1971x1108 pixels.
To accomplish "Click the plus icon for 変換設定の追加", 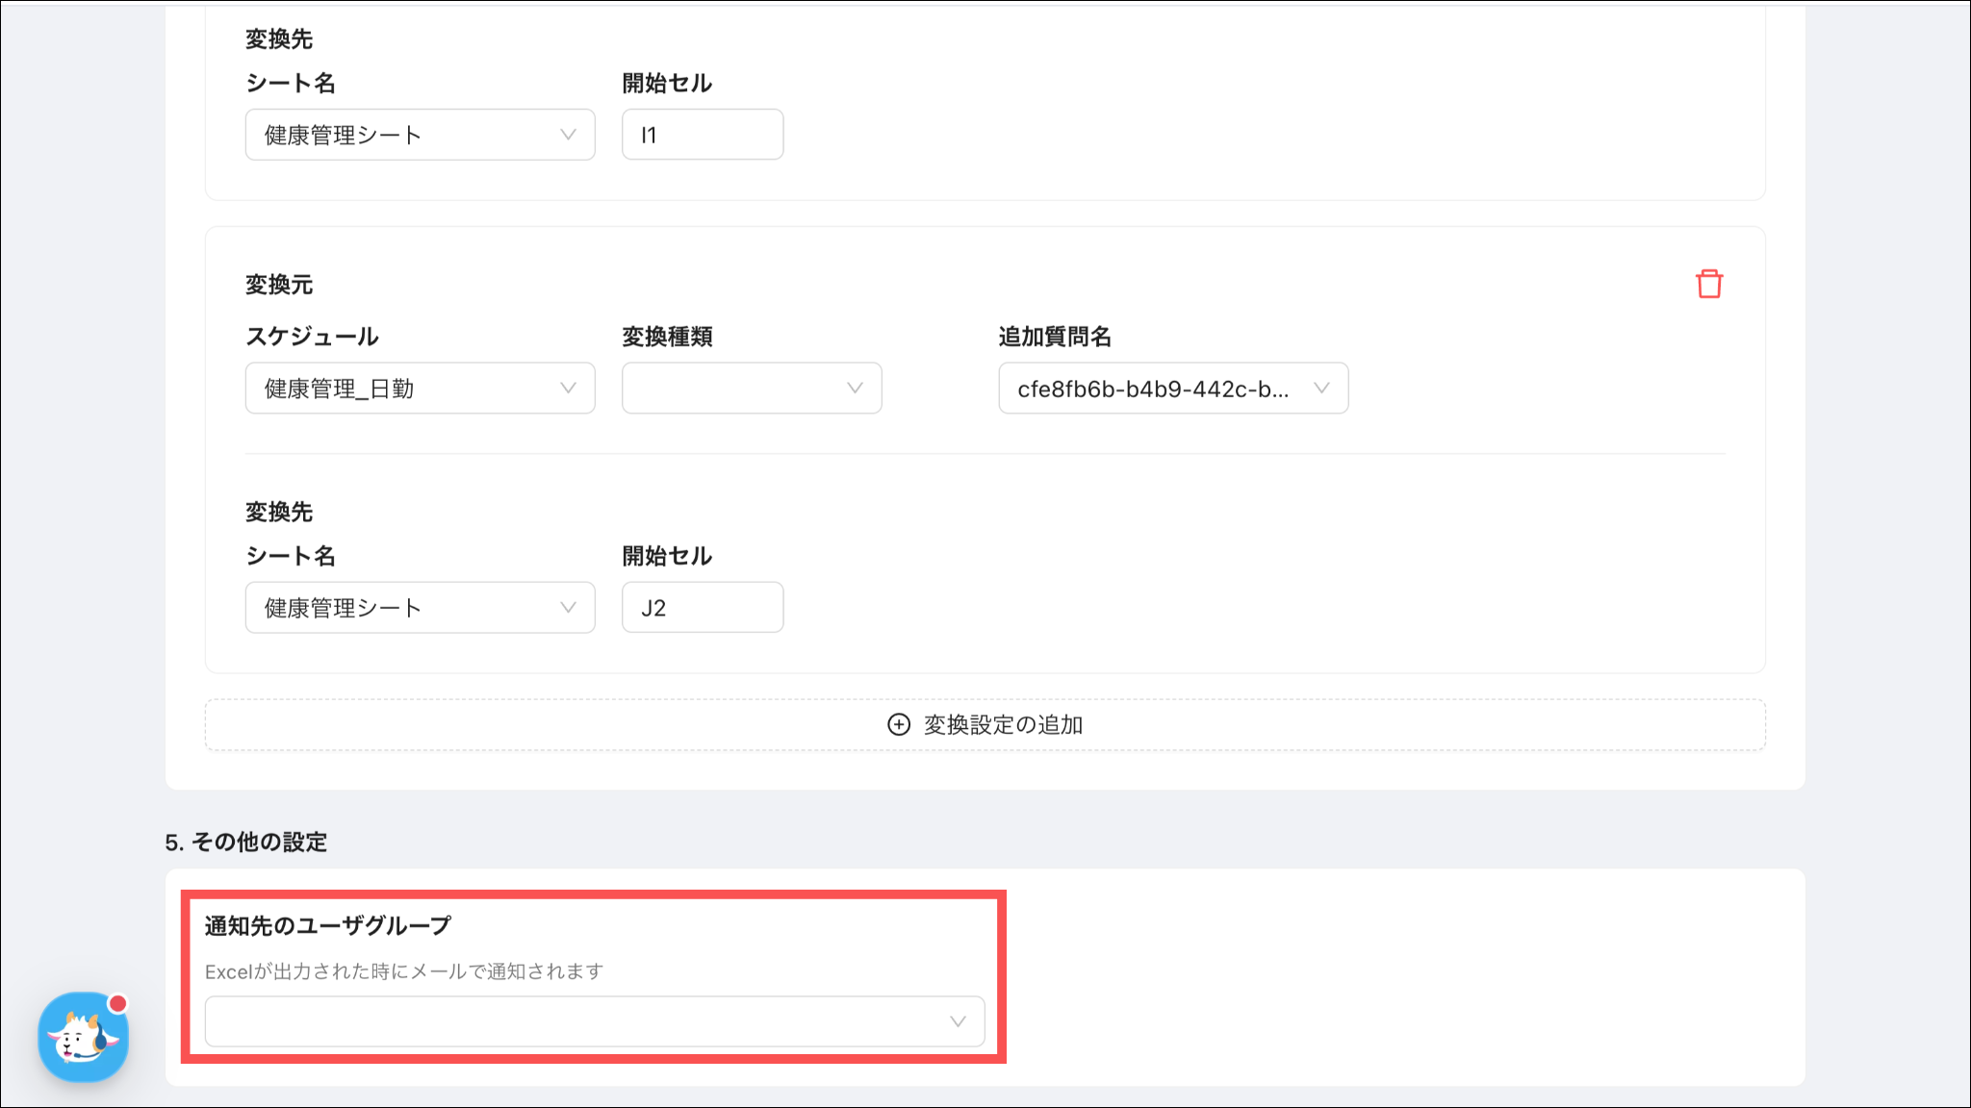I will 898,724.
